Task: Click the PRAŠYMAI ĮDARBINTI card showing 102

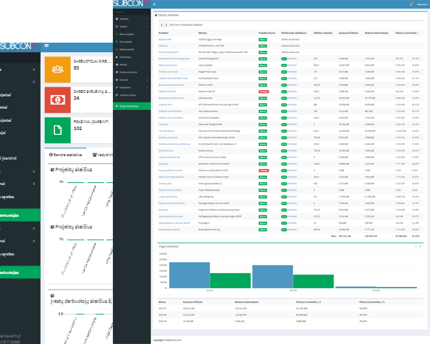Action: click(78, 130)
